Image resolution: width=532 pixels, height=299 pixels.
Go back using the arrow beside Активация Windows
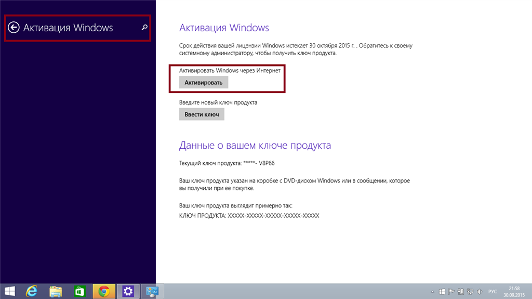pyautogui.click(x=14, y=28)
